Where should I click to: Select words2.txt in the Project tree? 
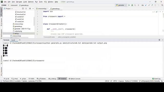(20, 21)
